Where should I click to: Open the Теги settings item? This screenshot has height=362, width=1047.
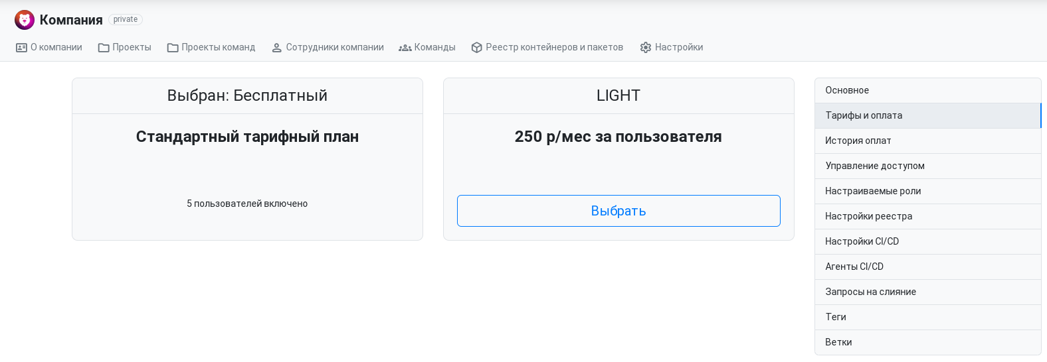pos(928,317)
